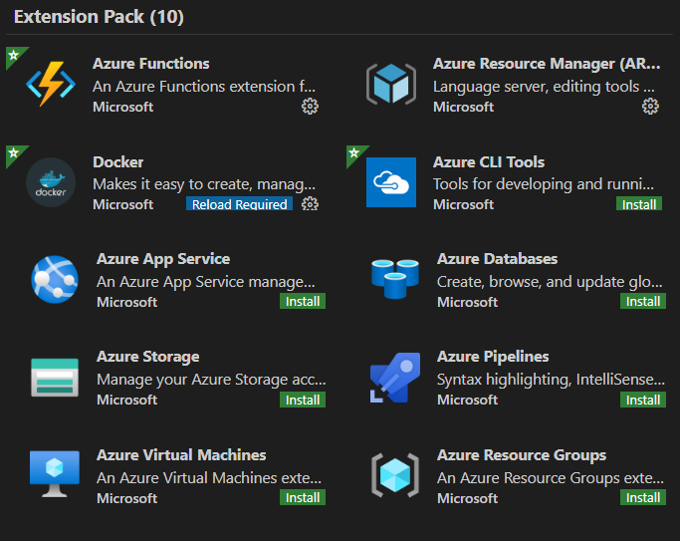Click the Docker whale icon
The height and width of the screenshot is (541, 680).
click(x=50, y=181)
